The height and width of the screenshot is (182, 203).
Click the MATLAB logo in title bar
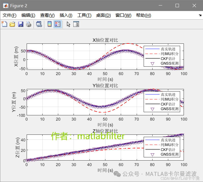coord(6,6)
